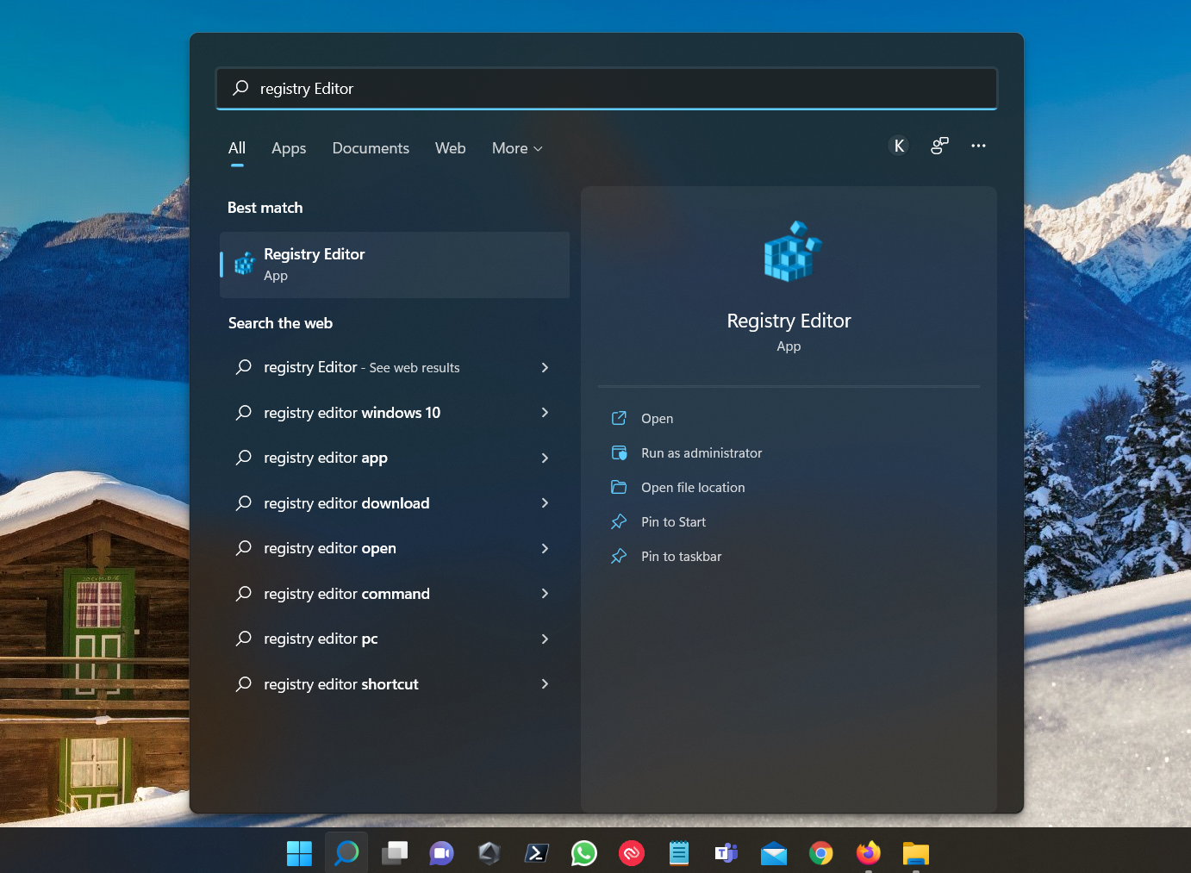Expand arrow for 'registry editor app'
This screenshot has width=1191, height=873.
[545, 458]
